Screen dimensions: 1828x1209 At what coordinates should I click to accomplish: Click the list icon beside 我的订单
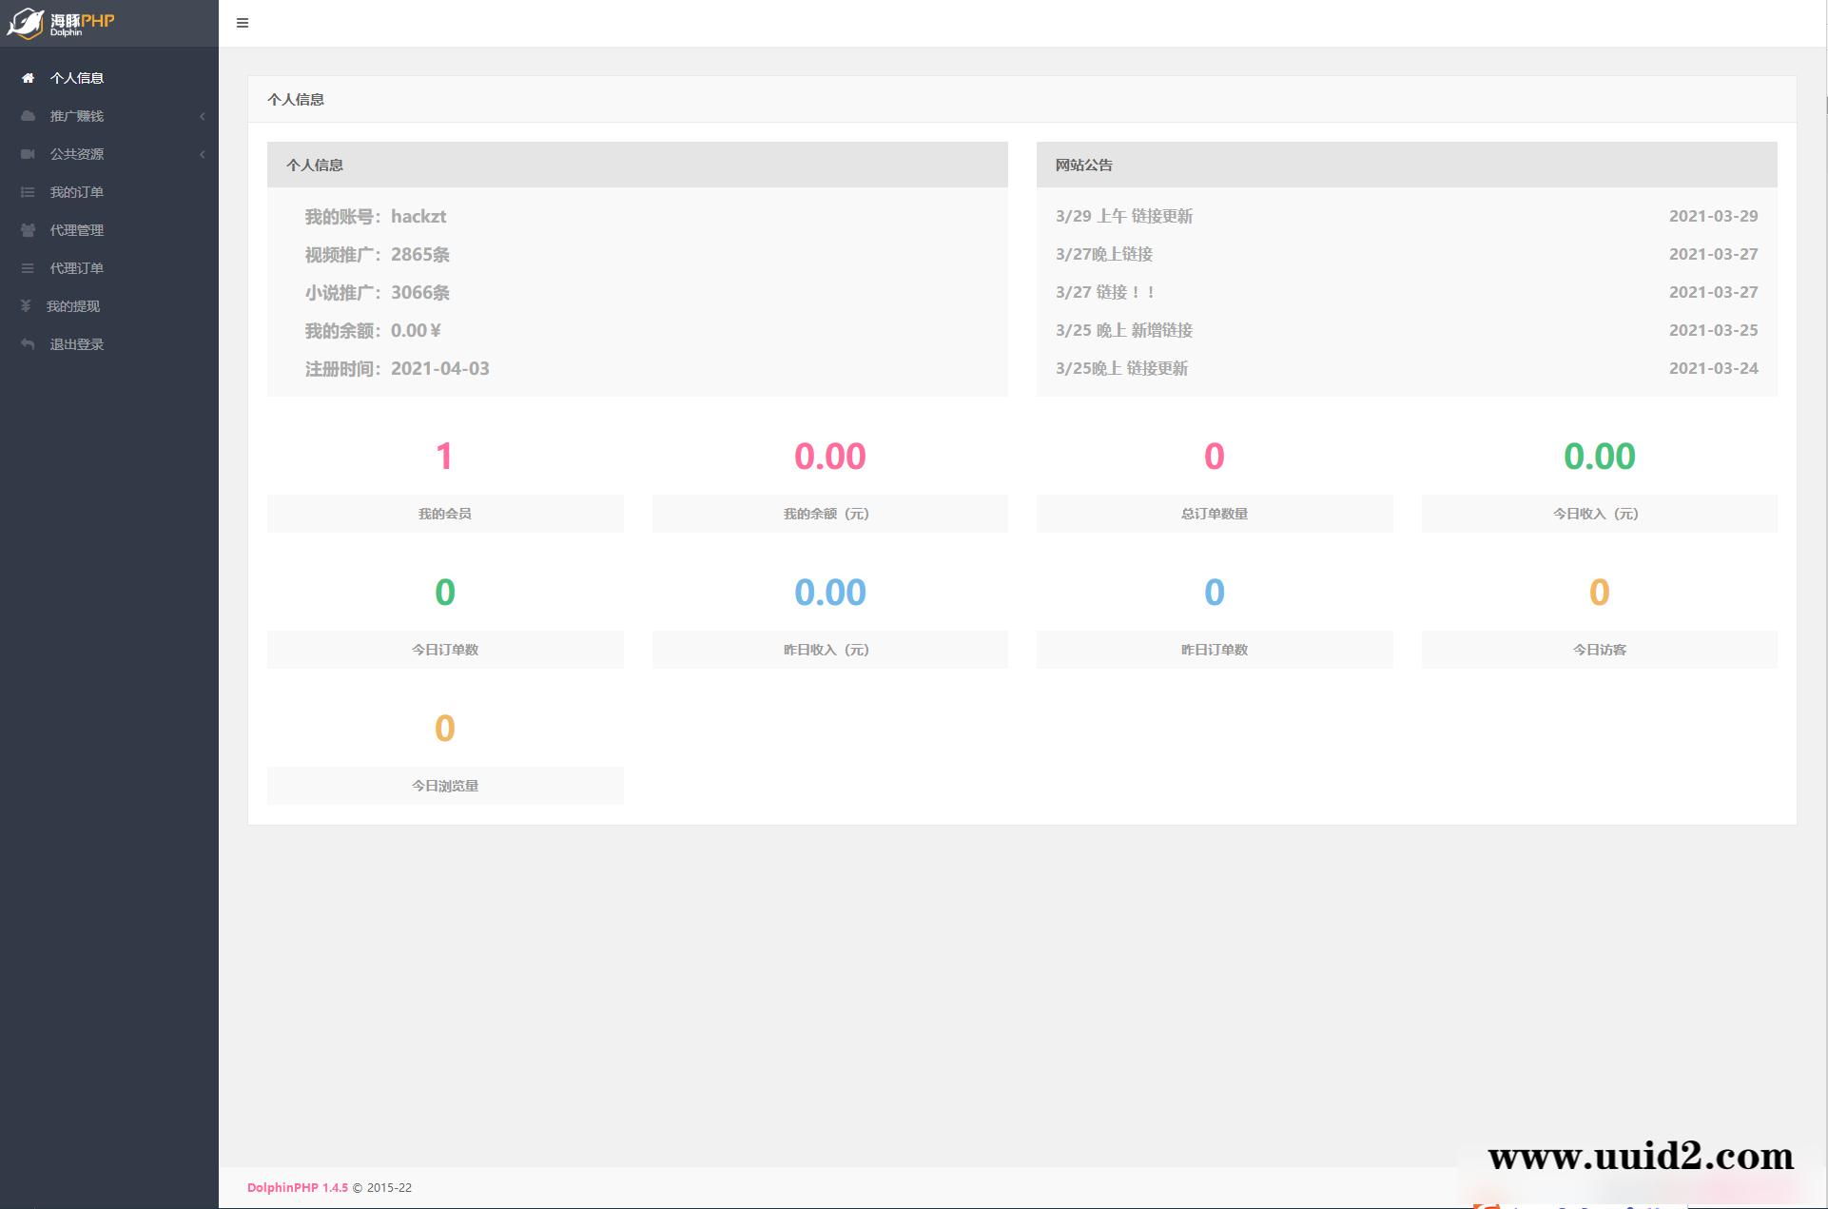28,192
